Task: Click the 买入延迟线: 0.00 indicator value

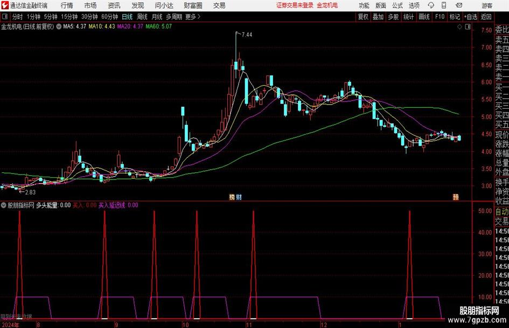Action: (118, 205)
